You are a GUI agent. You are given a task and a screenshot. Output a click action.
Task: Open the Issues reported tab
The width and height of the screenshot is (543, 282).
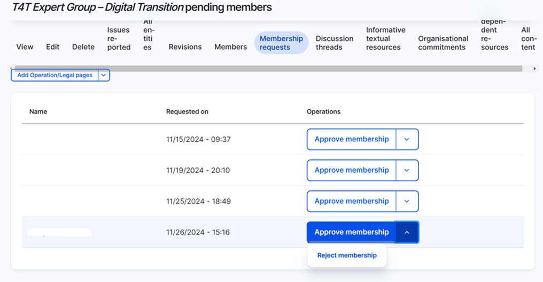click(x=119, y=38)
